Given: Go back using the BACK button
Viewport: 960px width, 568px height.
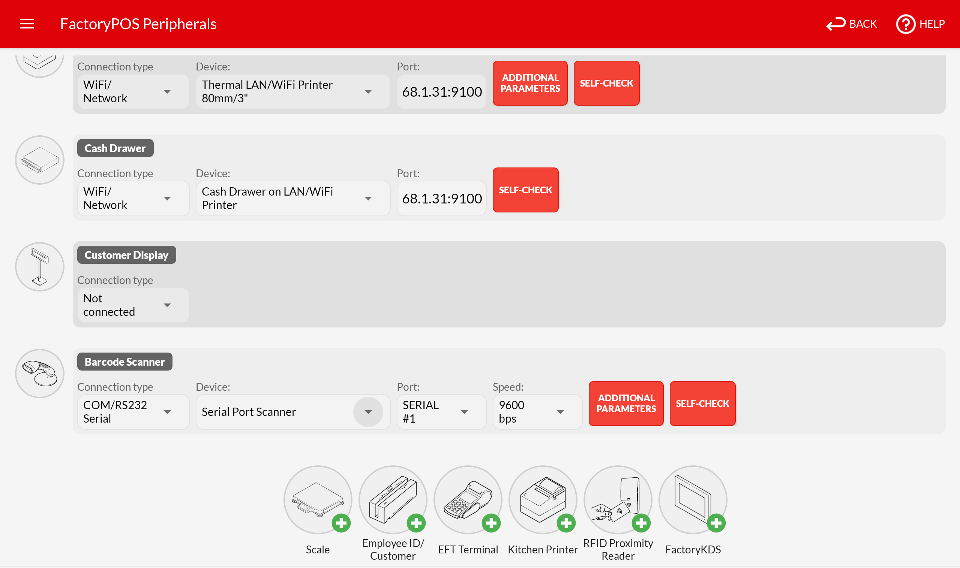Looking at the screenshot, I should pos(851,24).
